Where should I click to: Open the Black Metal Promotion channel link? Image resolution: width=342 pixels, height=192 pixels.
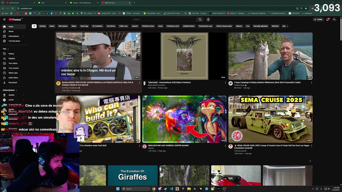[157, 85]
